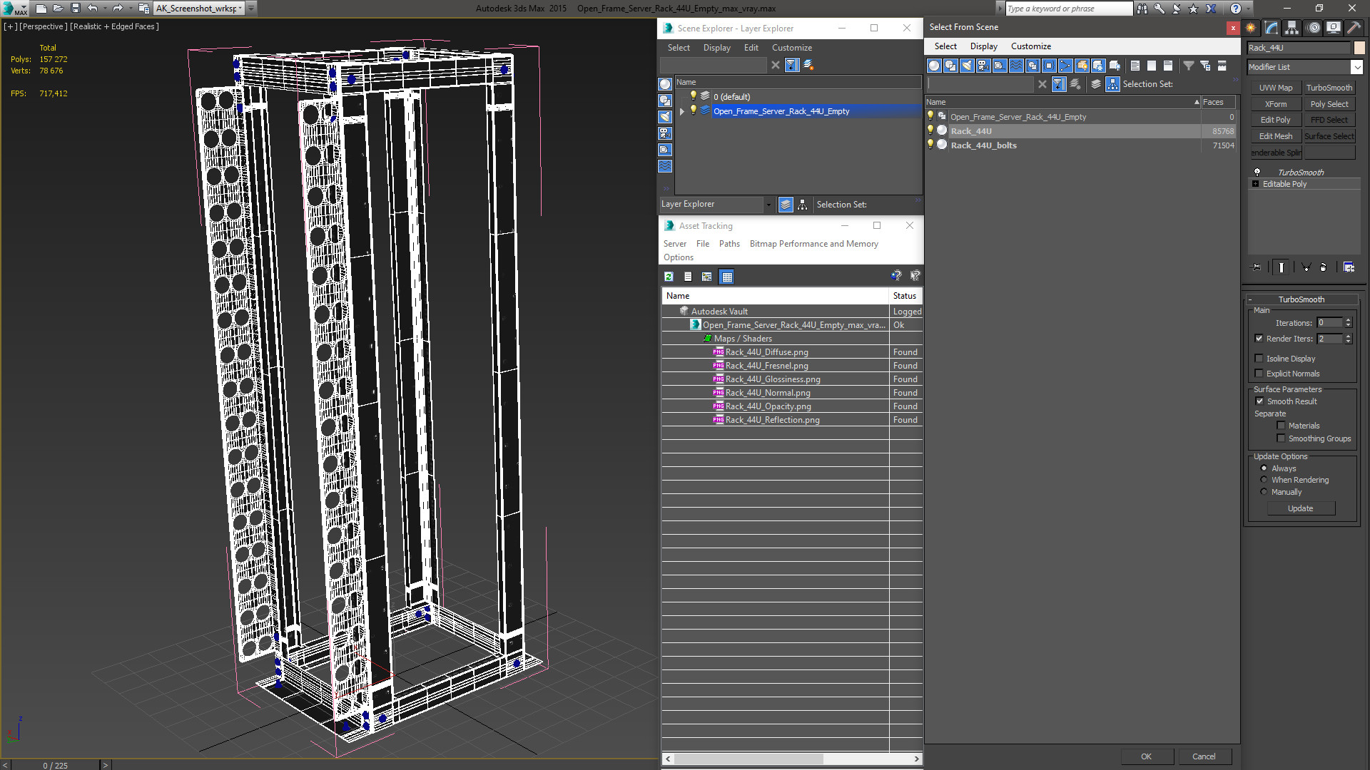Toggle space warps filter in Select From Scene
Image resolution: width=1370 pixels, height=770 pixels.
pyautogui.click(x=1016, y=66)
